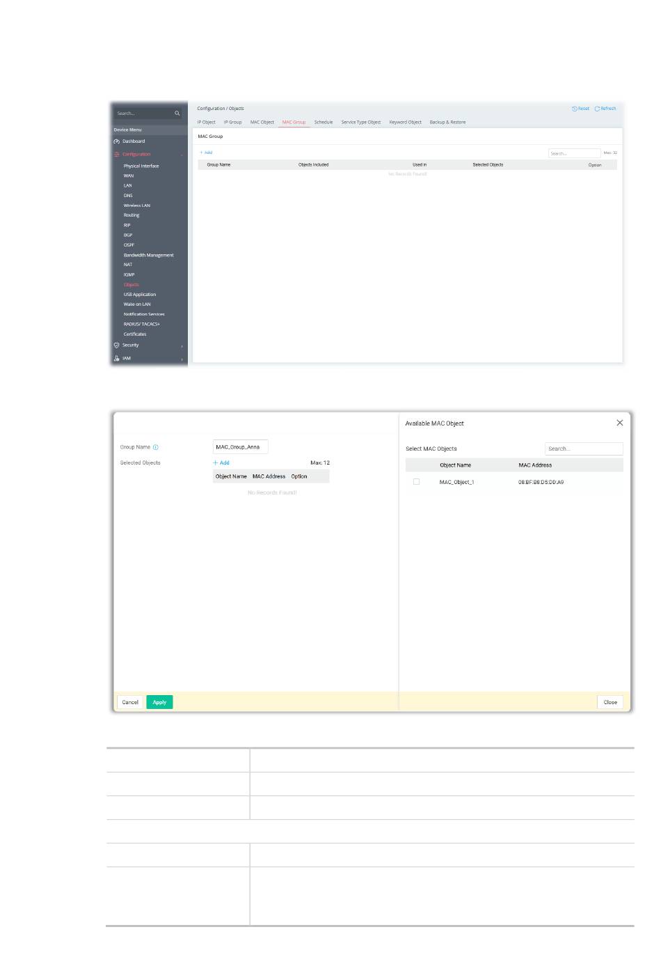Screen dimensions: 661x973
Task: Expand the IAM menu section
Action: [182, 359]
